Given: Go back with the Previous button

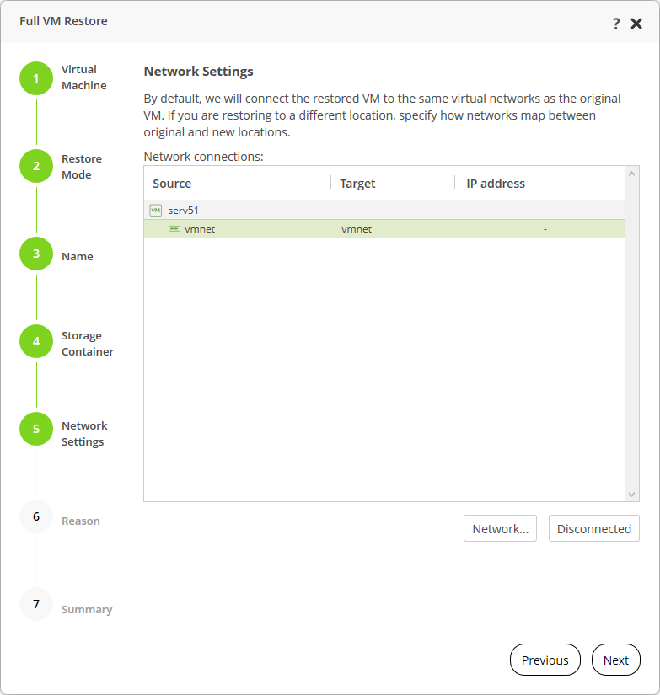Looking at the screenshot, I should (545, 660).
